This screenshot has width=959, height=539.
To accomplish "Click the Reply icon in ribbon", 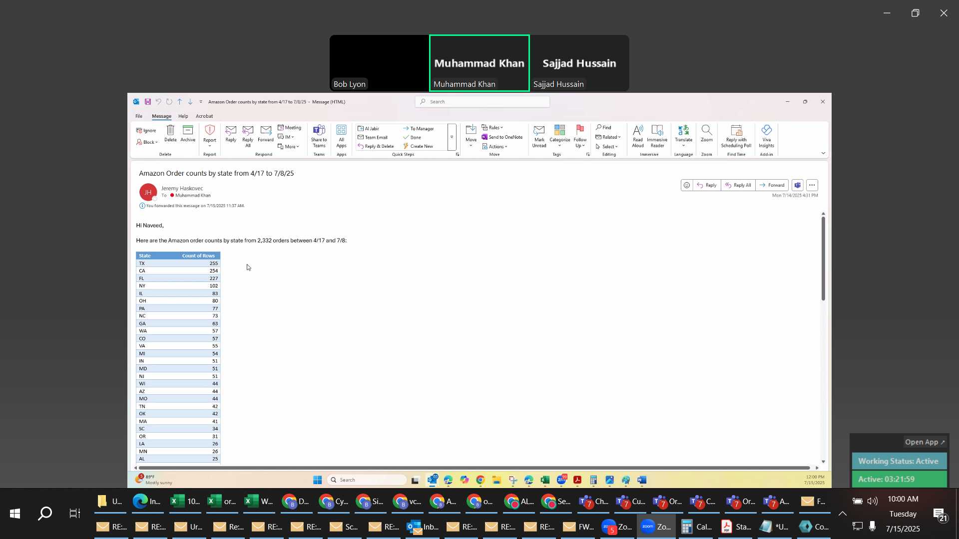I will [x=231, y=133].
